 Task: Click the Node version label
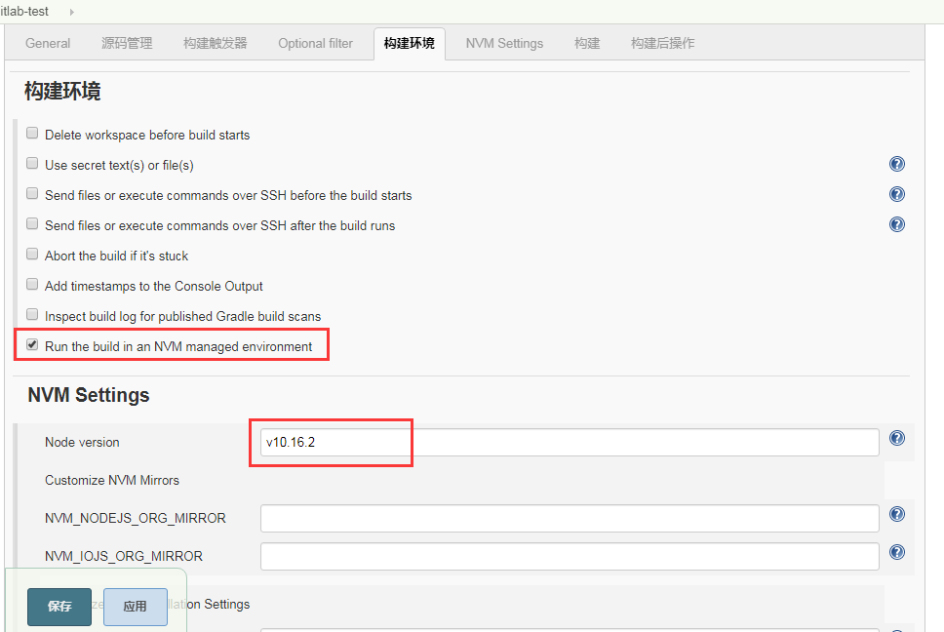82,443
